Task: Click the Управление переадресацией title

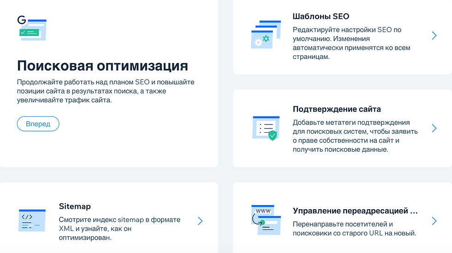Action: click(x=355, y=211)
